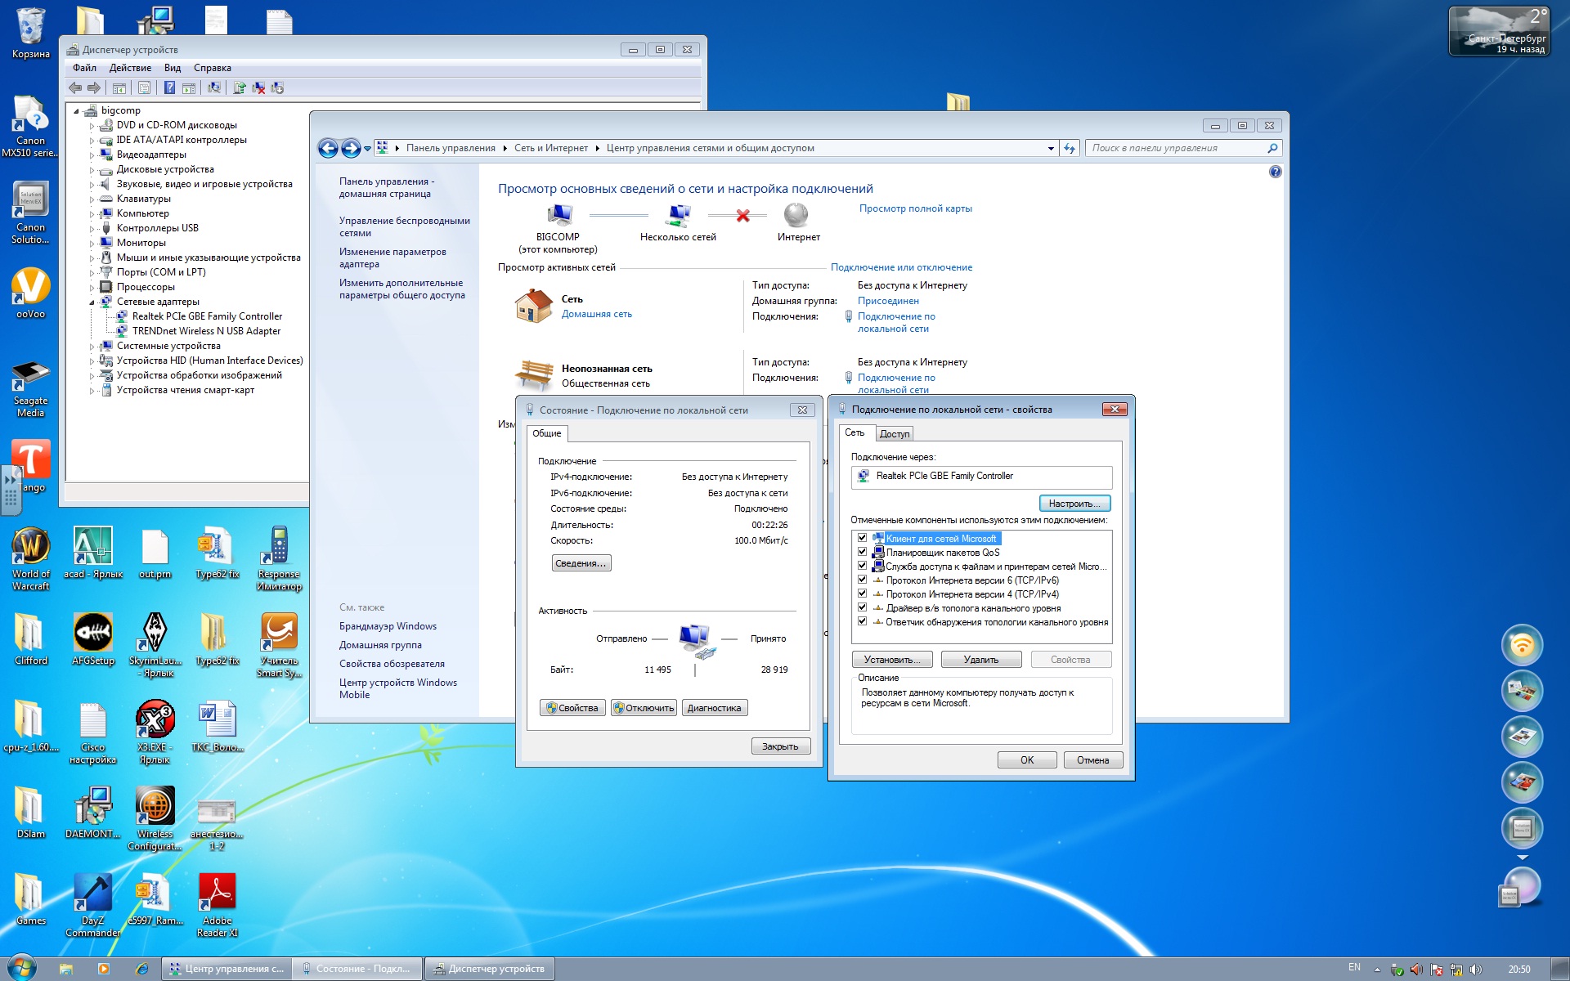The height and width of the screenshot is (981, 1570).
Task: Click uninstall device toolbar icon
Action: pyautogui.click(x=258, y=87)
